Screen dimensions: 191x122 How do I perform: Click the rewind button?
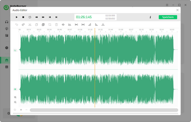(37, 17)
